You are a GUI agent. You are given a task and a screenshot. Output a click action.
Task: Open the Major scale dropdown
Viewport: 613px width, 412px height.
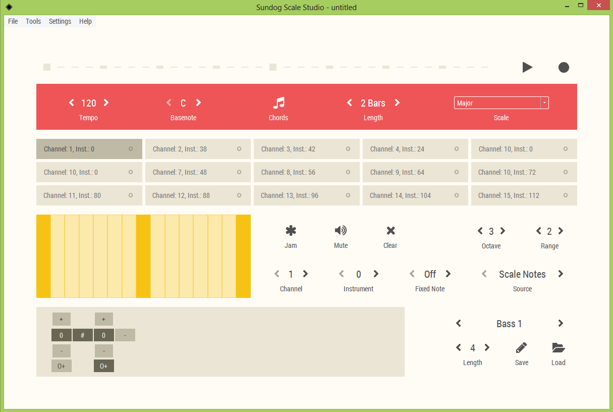544,102
